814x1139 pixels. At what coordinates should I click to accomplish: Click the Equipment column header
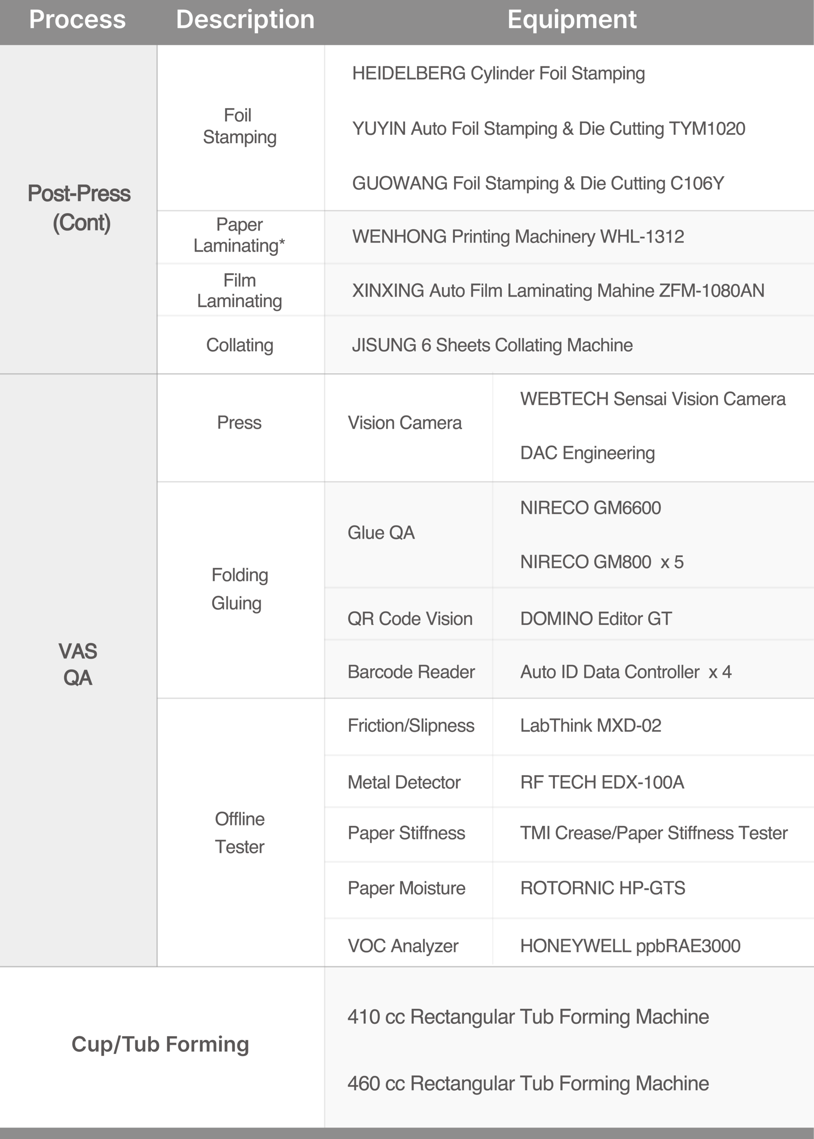[571, 20]
